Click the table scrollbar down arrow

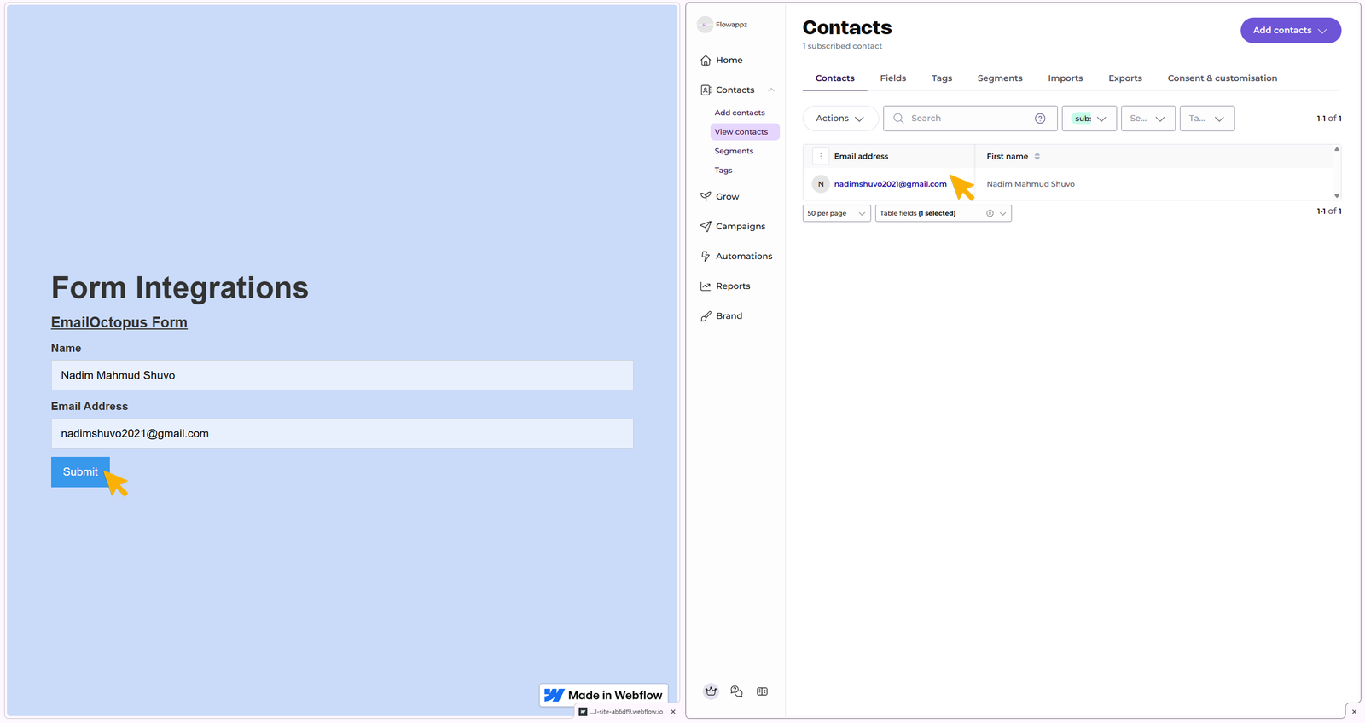(1337, 196)
